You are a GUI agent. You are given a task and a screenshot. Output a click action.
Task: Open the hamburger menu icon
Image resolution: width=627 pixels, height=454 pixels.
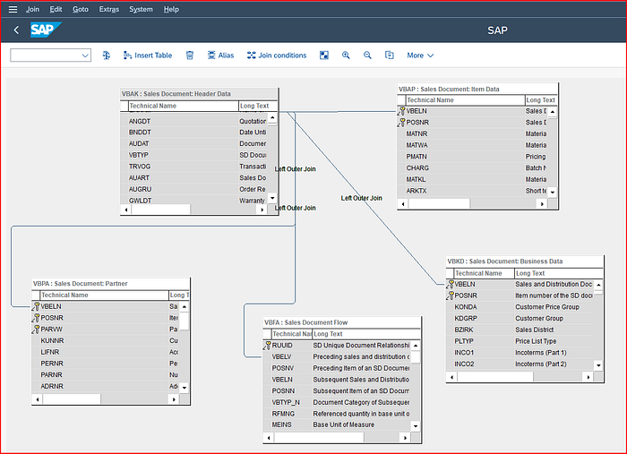coord(13,9)
